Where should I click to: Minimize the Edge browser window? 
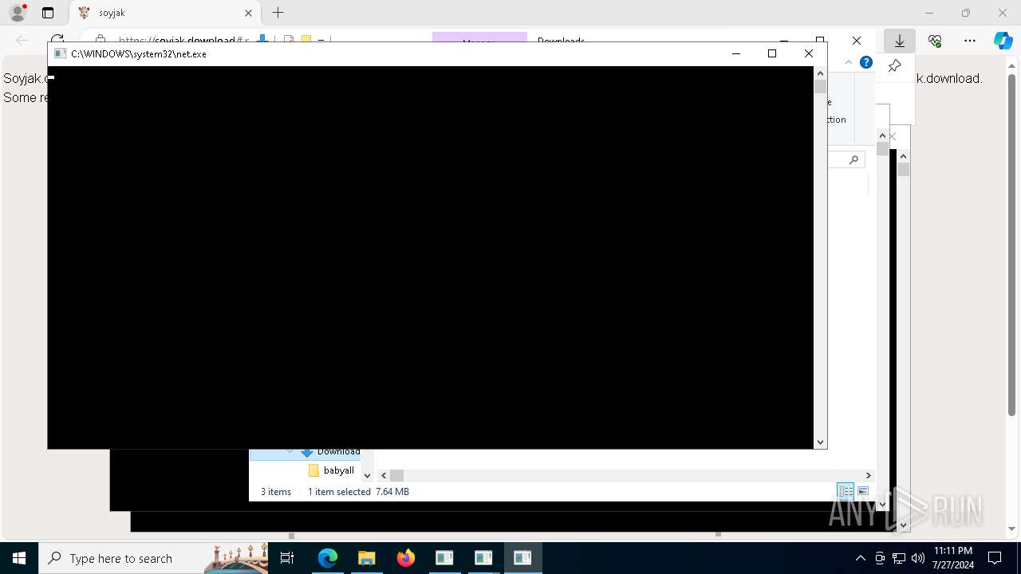coord(929,13)
